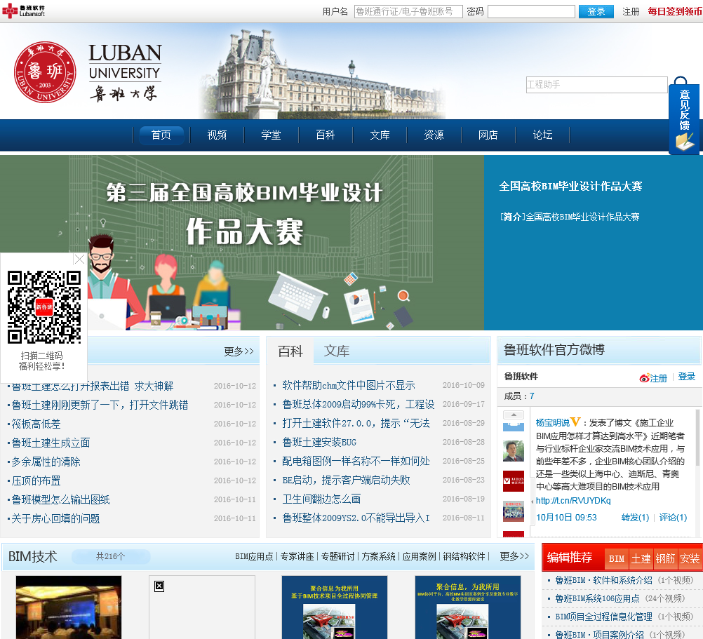Open 鲁班土建刚刚更新了一下 post
Image resolution: width=703 pixels, height=639 pixels.
(100, 405)
